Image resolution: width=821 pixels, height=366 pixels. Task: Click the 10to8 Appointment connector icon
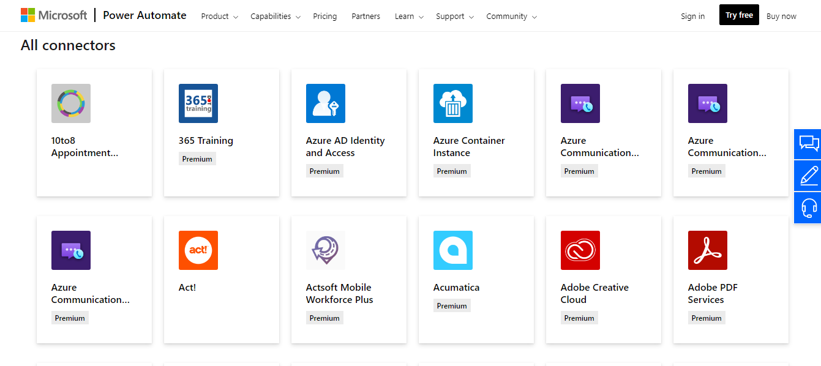70,103
